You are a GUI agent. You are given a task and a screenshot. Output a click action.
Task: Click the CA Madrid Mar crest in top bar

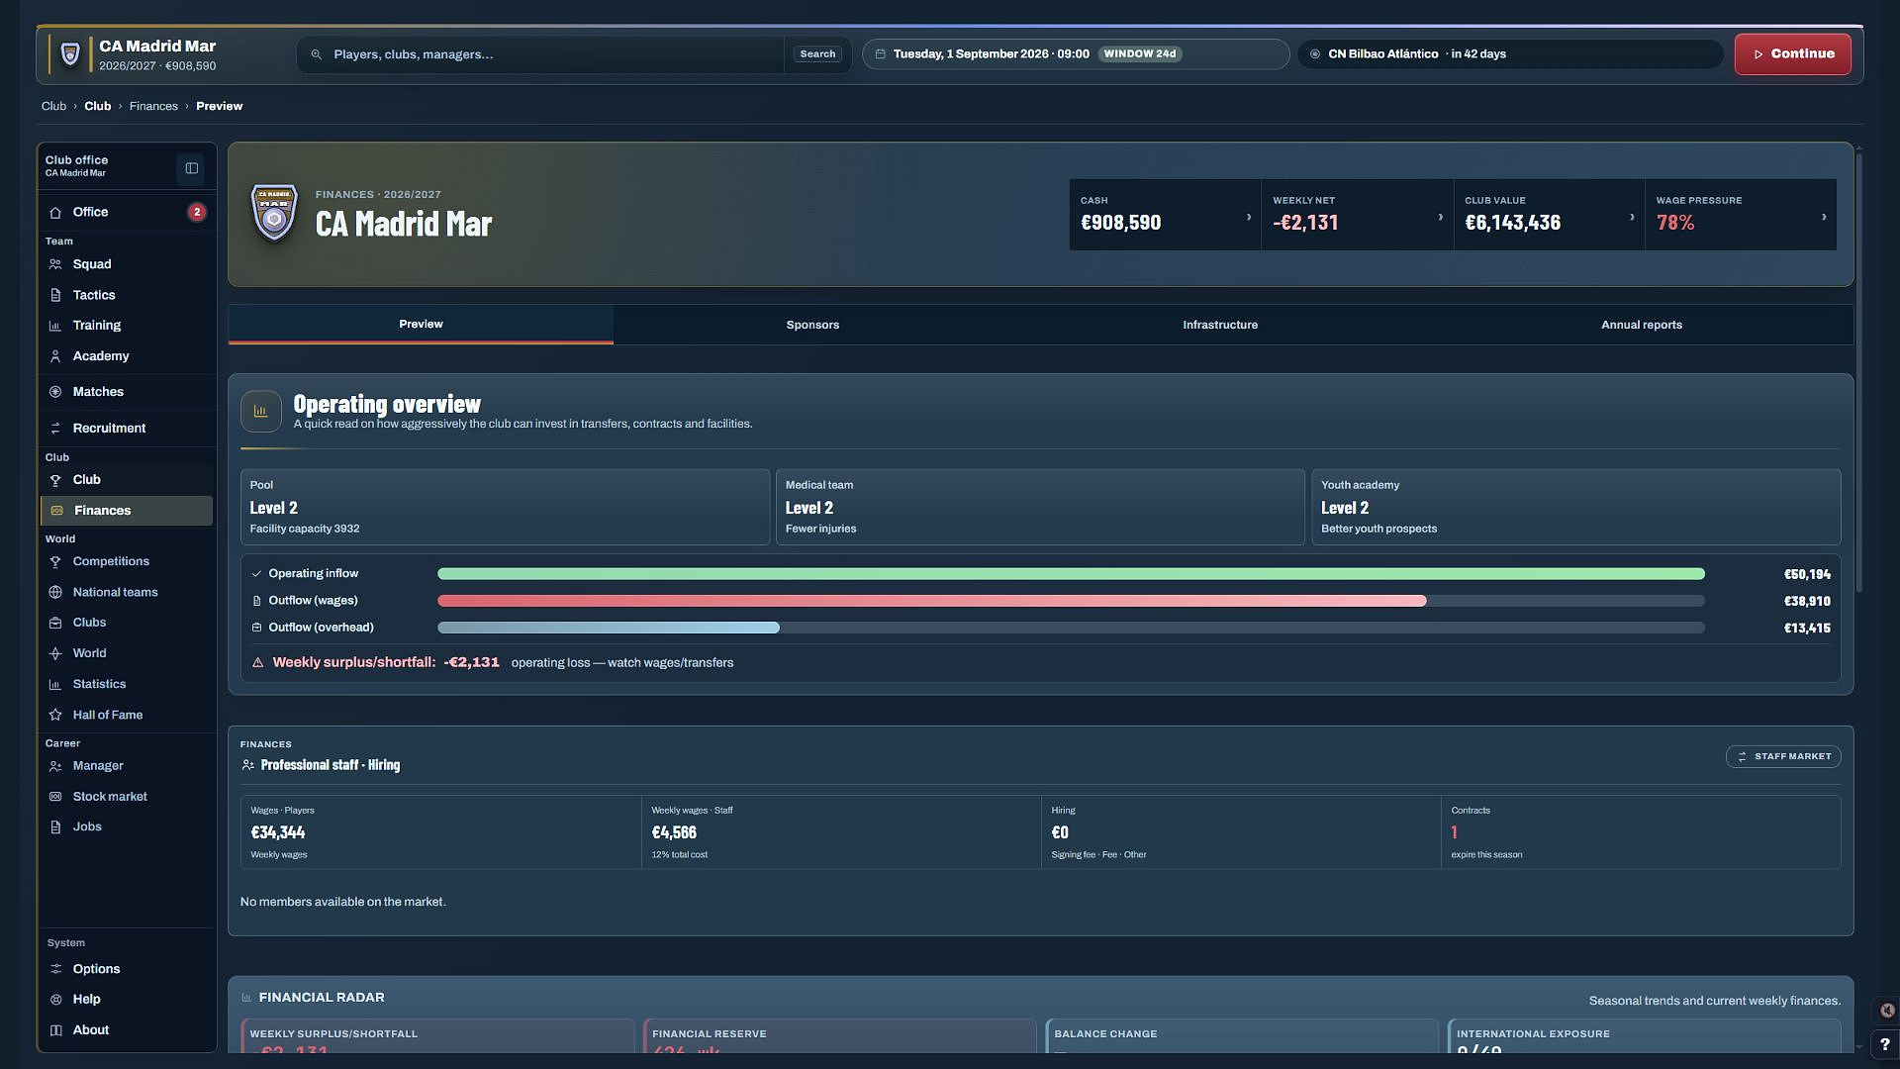[x=70, y=54]
